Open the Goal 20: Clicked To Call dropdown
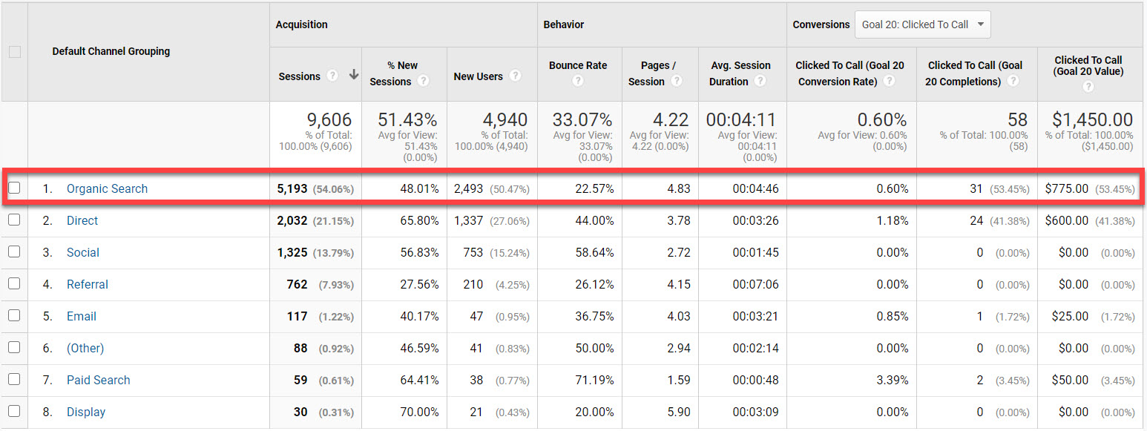Image resolution: width=1147 pixels, height=431 pixels. point(922,24)
